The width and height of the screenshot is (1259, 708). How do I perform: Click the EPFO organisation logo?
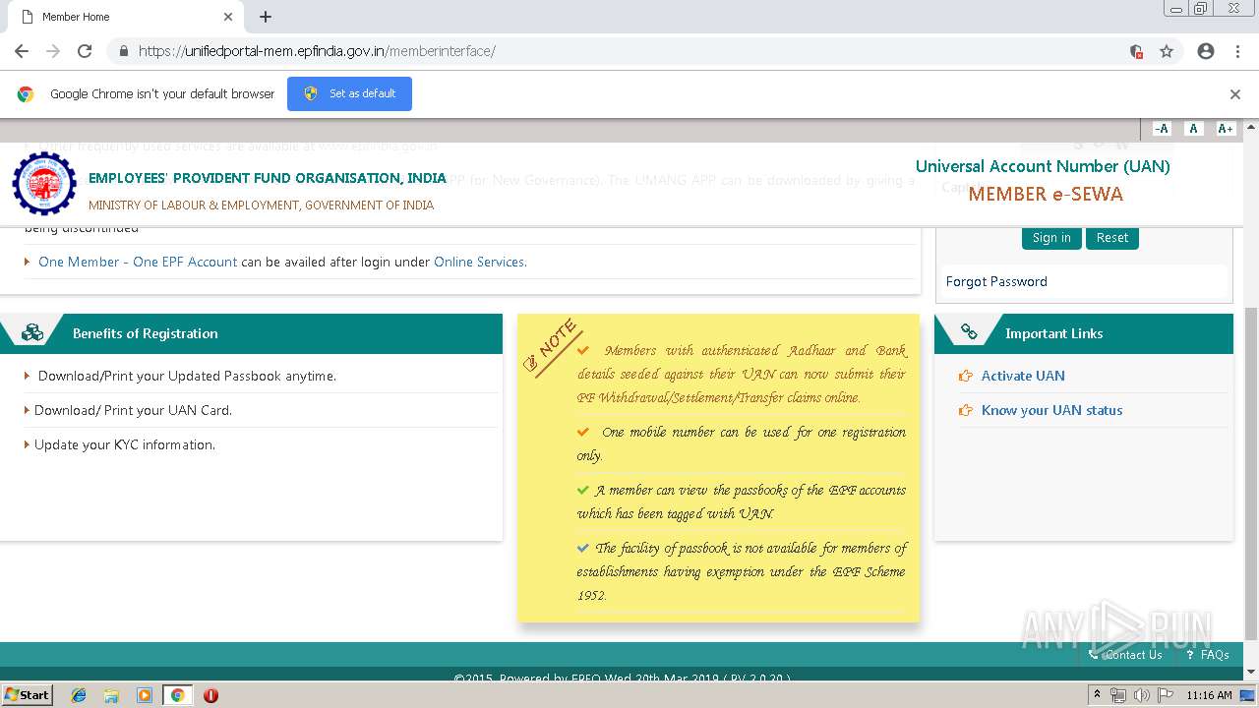pos(44,184)
